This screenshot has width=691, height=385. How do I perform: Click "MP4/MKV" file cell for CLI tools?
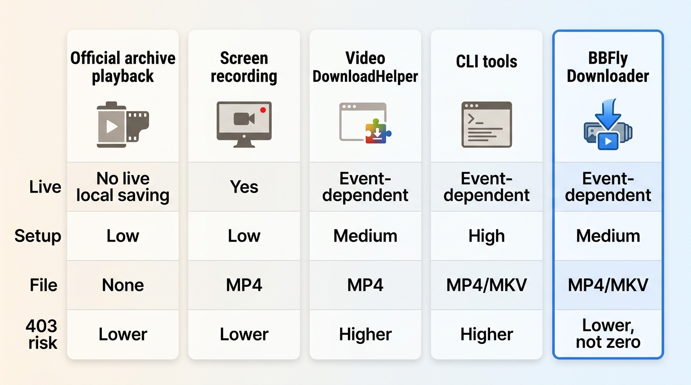[487, 285]
